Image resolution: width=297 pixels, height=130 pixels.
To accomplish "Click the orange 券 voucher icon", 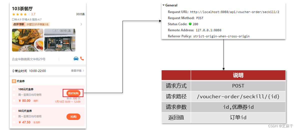I will [x=14, y=81].
